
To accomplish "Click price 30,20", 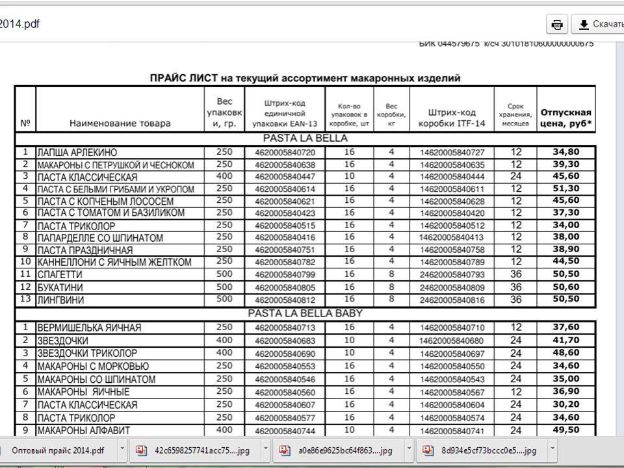I will pyautogui.click(x=566, y=404).
